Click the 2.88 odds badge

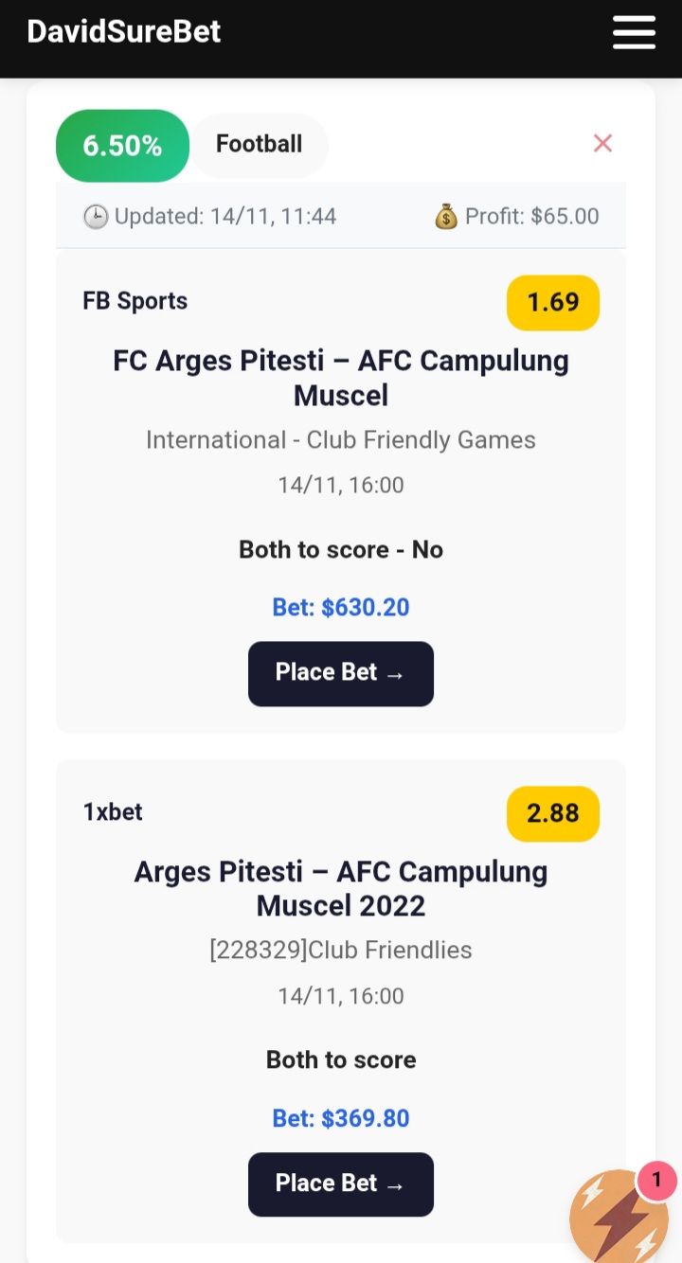[x=552, y=813]
